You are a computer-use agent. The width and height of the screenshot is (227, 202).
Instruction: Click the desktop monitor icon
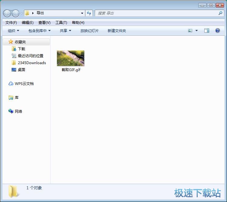click(14, 70)
